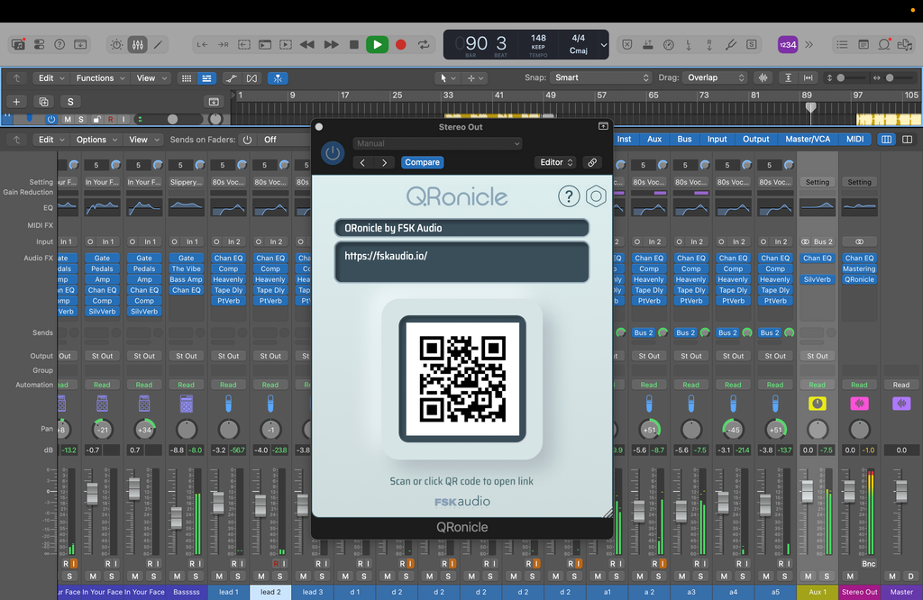Open the QRonicle help question mark
Screen dimensions: 923x600
click(569, 196)
